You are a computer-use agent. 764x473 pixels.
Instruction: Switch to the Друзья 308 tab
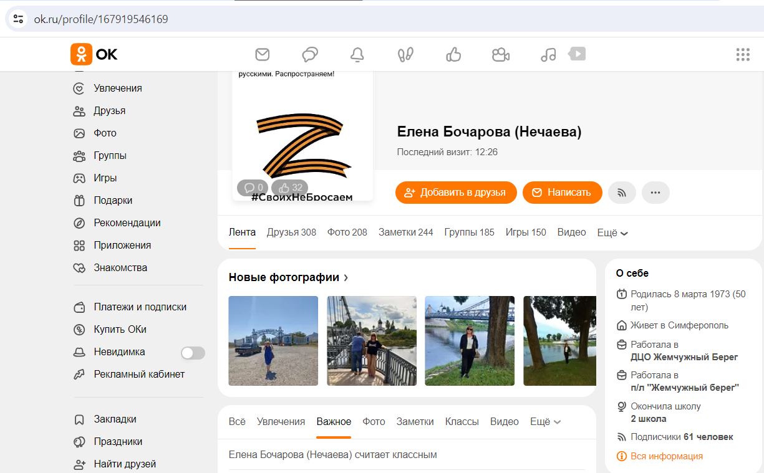(291, 232)
